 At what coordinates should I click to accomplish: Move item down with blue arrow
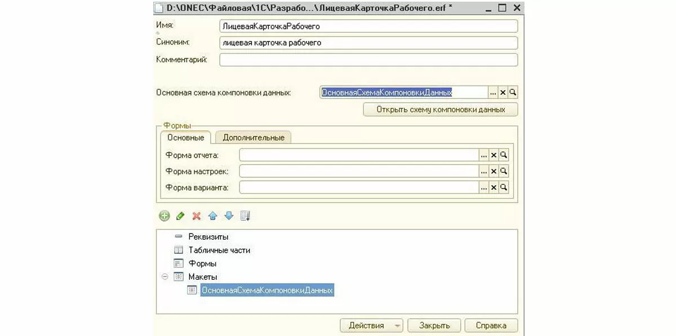(229, 216)
